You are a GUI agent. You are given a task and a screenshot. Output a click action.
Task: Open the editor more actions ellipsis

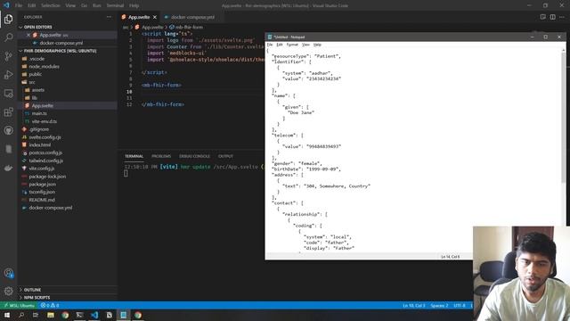tap(562, 17)
